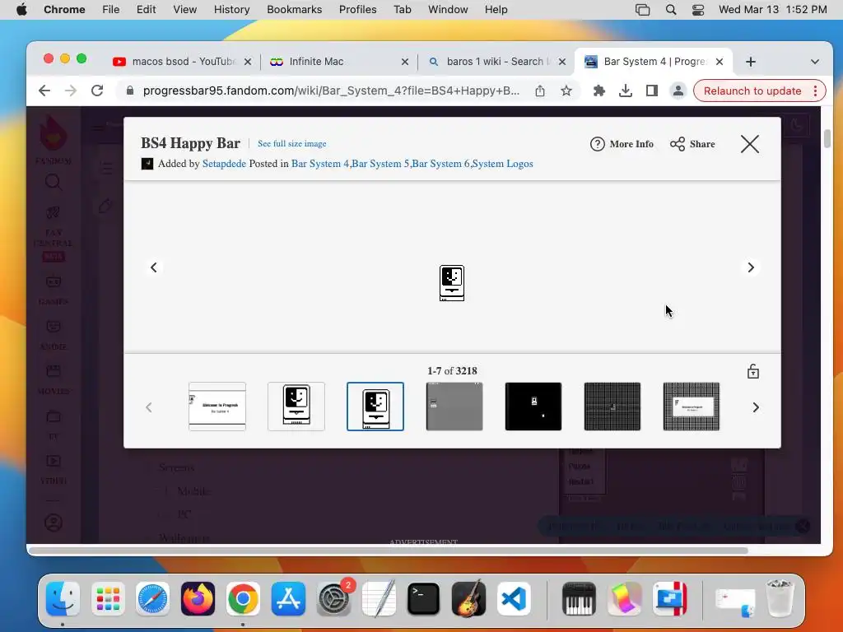Close the BS4 Happy Bar lightbox
The height and width of the screenshot is (632, 843).
[x=749, y=144]
